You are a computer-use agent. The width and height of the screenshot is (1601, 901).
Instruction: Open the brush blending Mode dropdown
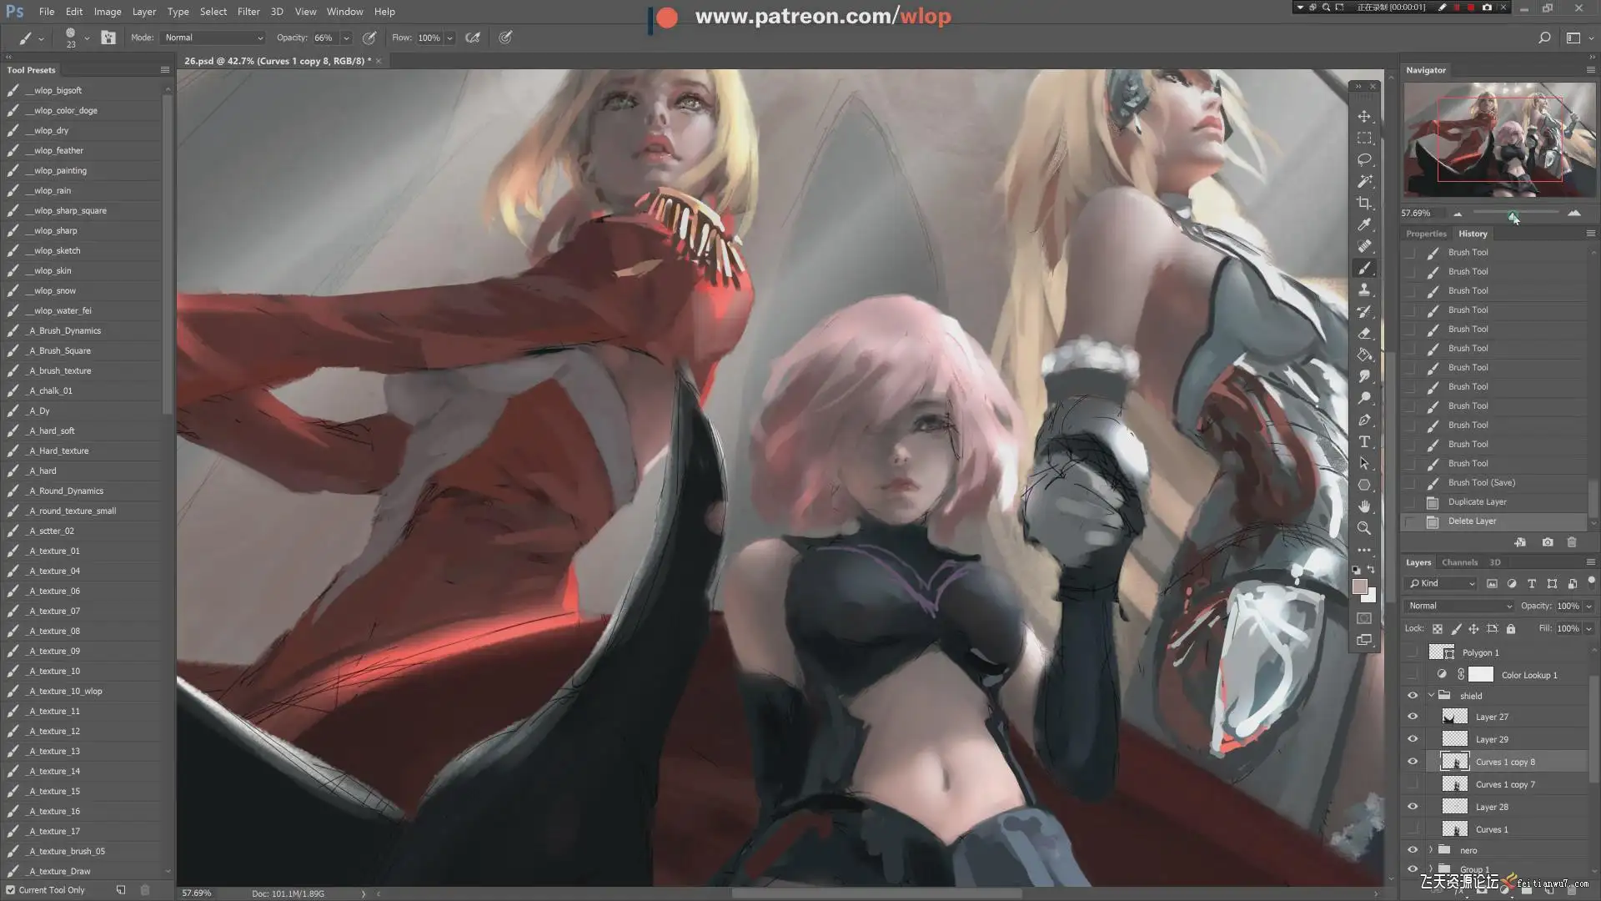tap(213, 38)
